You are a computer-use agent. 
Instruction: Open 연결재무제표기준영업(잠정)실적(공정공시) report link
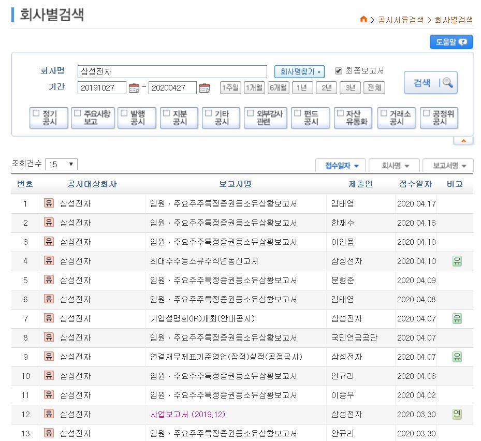tap(226, 357)
